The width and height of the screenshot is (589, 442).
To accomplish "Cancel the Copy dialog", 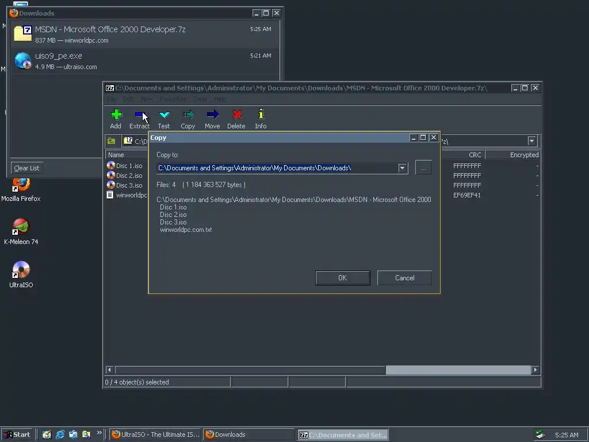I will click(404, 278).
